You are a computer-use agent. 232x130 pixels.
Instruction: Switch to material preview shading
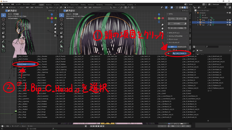point(185,8)
